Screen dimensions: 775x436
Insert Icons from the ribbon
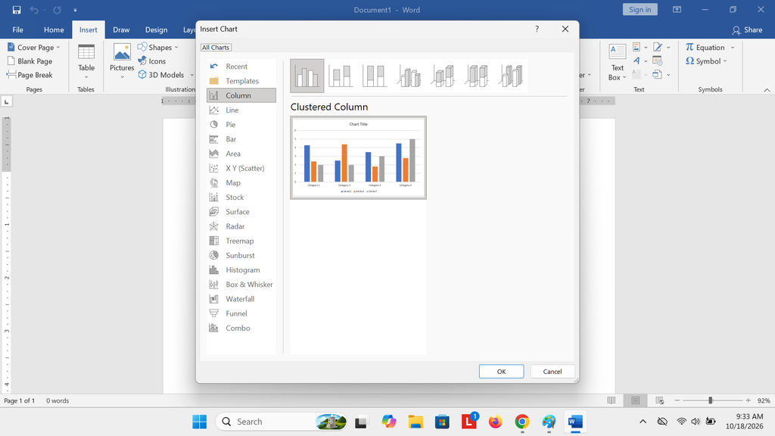point(151,61)
